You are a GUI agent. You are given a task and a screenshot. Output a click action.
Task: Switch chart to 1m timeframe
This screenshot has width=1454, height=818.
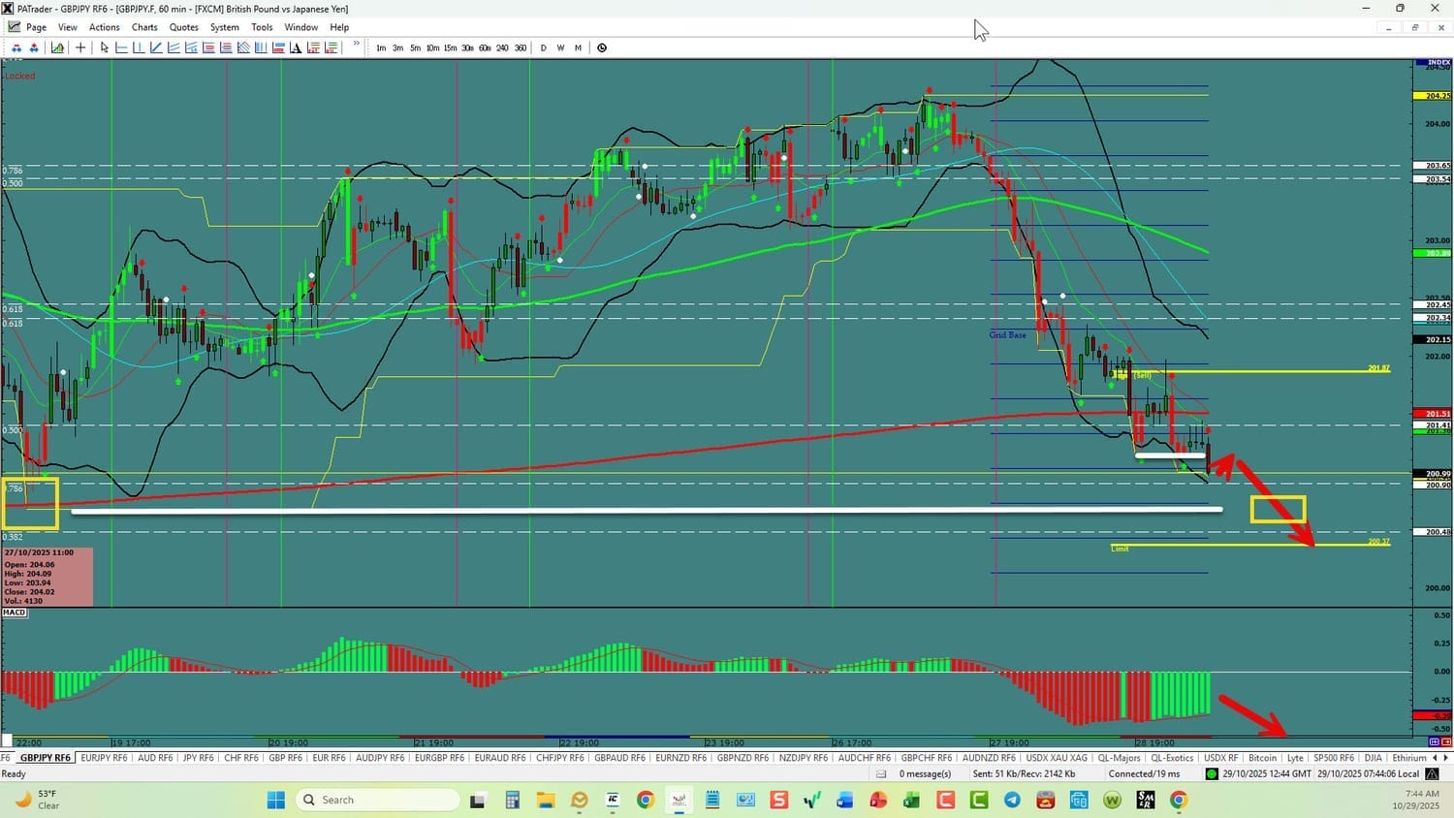tap(381, 47)
